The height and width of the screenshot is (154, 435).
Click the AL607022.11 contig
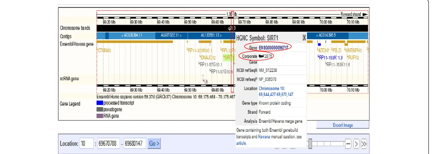coord(171,36)
